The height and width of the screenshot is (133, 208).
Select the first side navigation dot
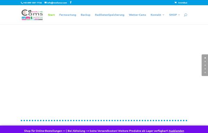tap(205, 58)
